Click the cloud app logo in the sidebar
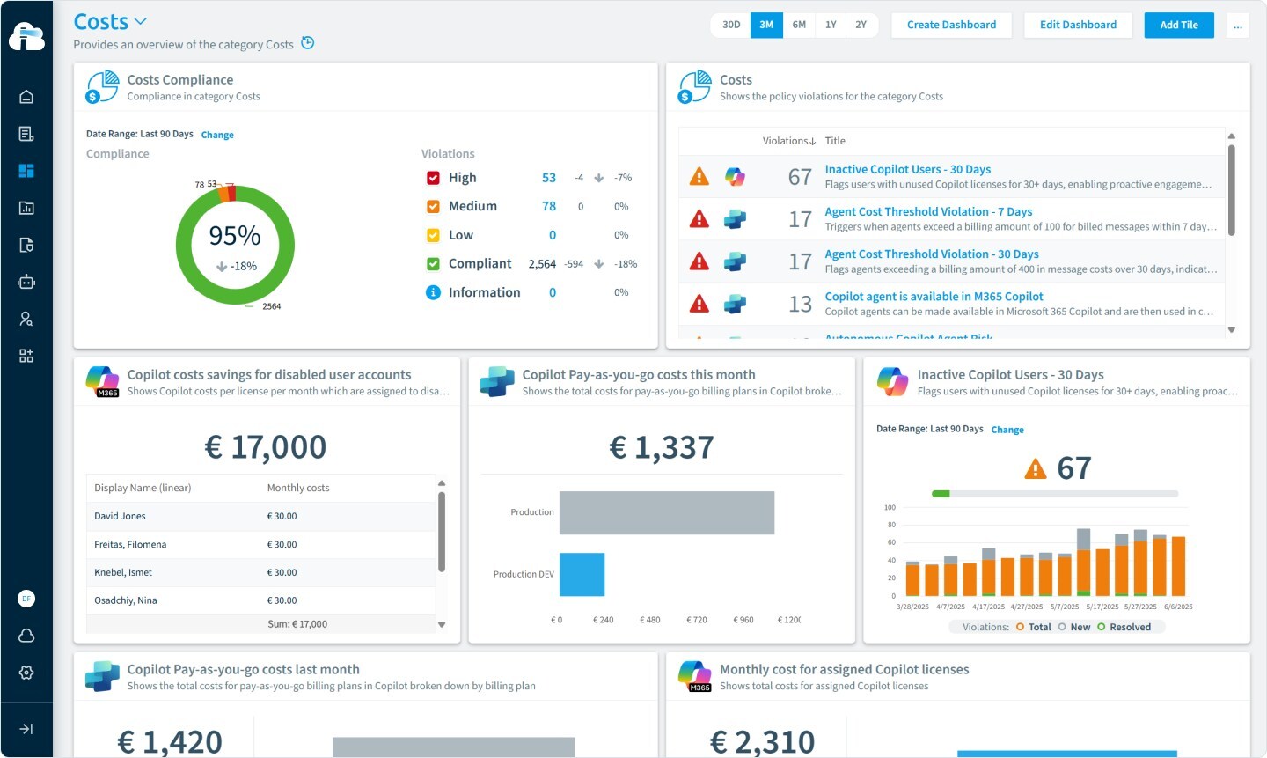This screenshot has width=1267, height=758. pyautogui.click(x=26, y=37)
